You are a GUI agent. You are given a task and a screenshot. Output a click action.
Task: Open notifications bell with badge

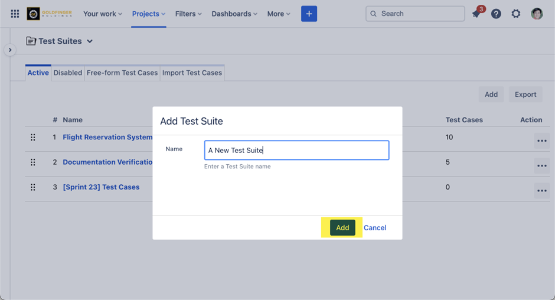point(476,14)
